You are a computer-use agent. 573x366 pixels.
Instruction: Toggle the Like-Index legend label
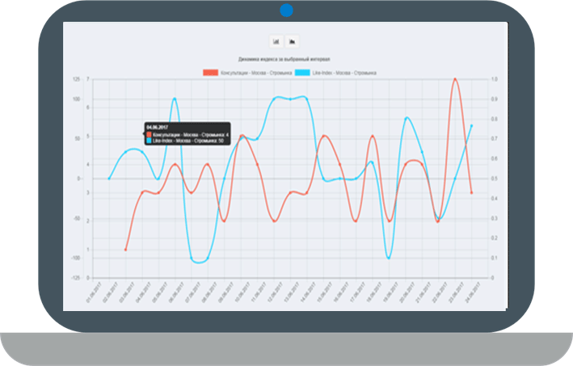click(x=346, y=73)
